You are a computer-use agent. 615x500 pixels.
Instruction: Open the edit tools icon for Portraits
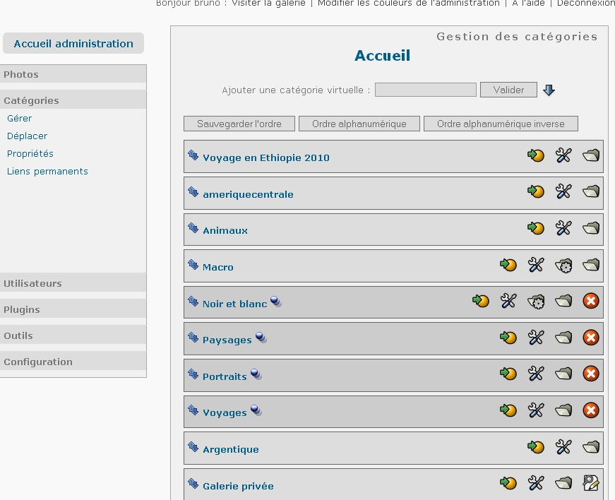536,374
